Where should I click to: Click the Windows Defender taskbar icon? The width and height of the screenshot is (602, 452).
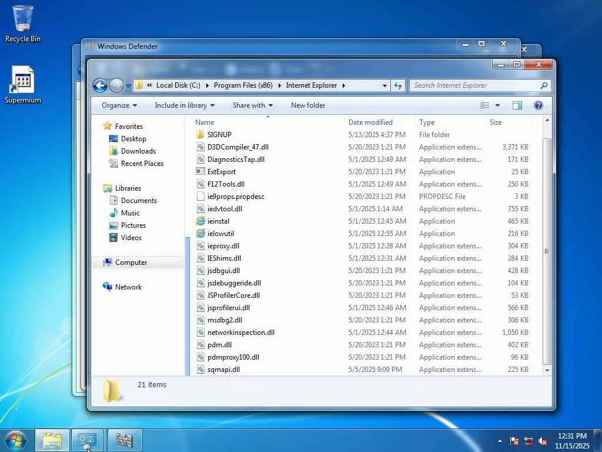[125, 440]
